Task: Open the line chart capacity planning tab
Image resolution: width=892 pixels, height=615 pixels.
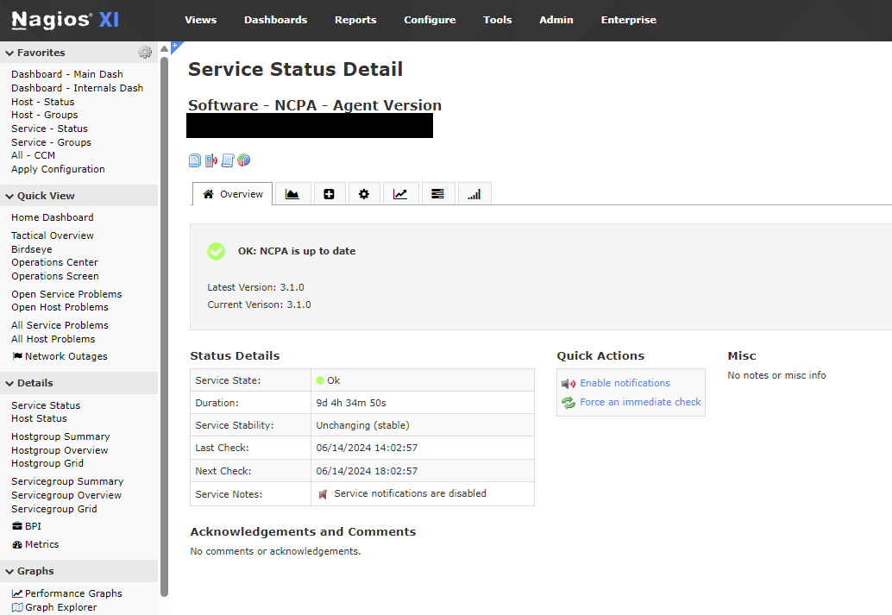Action: click(x=400, y=194)
